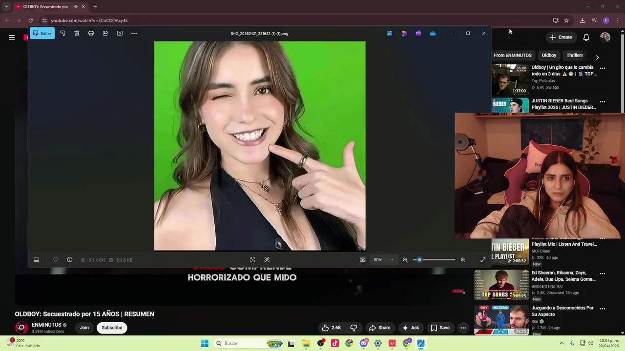The image size is (625, 351).
Task: Bookmark this page with star icon
Action: coord(566,20)
